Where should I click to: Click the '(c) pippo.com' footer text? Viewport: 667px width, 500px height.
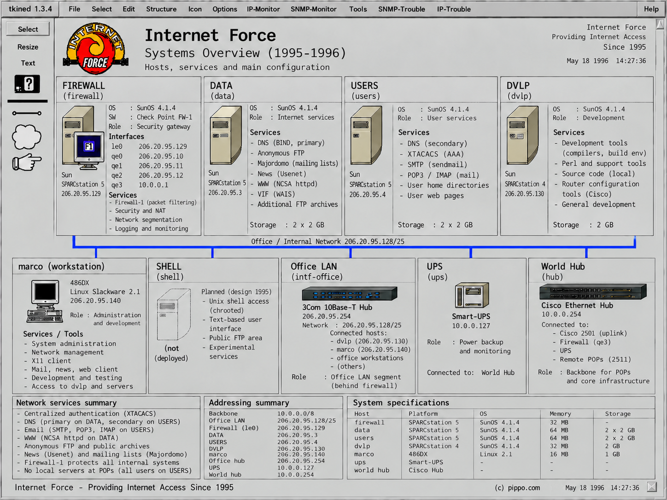[x=517, y=488]
